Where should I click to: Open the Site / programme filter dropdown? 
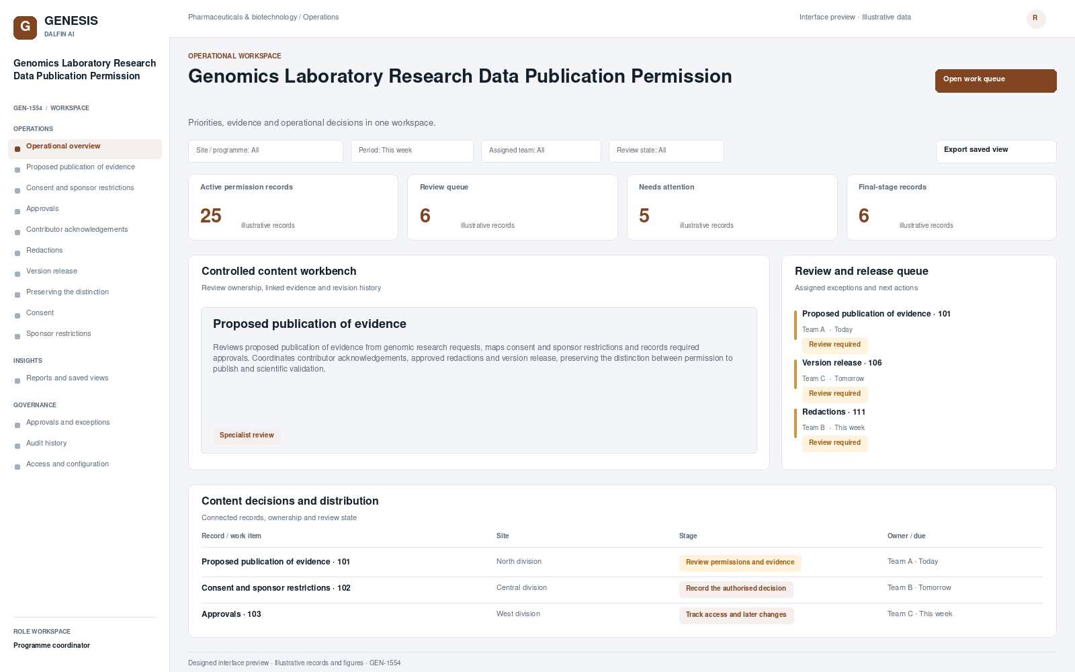265,151
